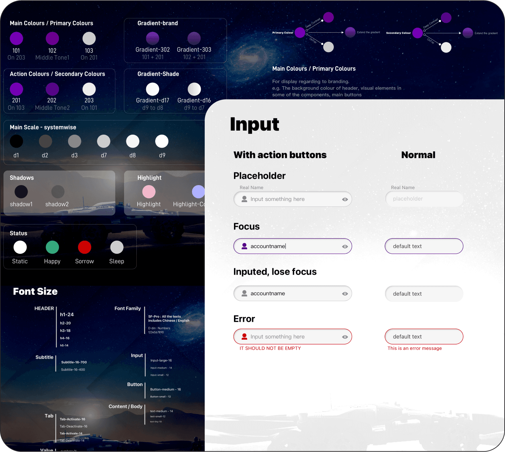Screen dimensions: 505x452
Task: Toggle eye icon in Placeholder input field
Action: (x=345, y=200)
